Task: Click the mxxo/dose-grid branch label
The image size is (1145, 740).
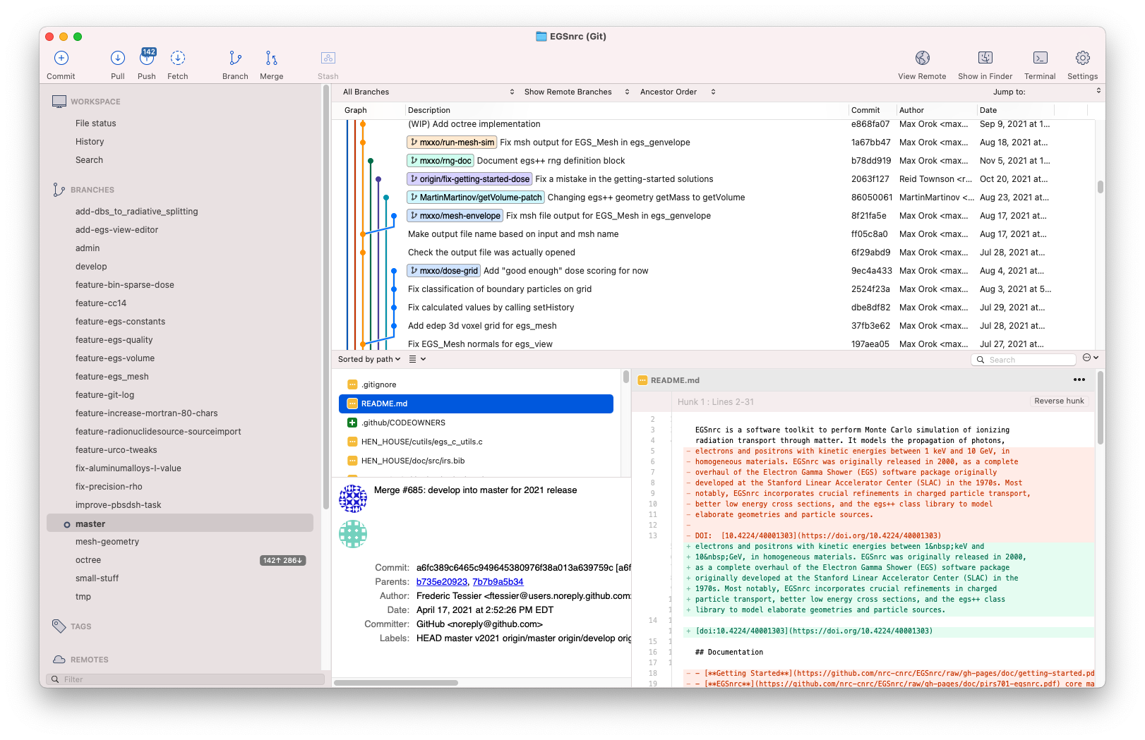Action: click(444, 271)
